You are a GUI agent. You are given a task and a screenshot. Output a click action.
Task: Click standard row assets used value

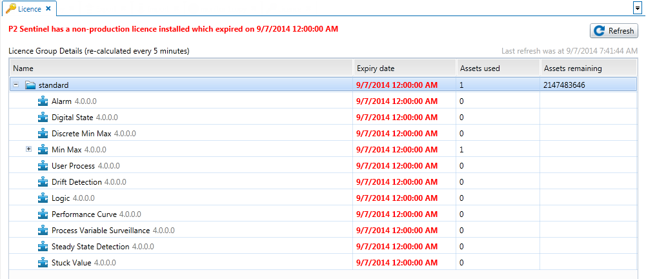point(461,85)
